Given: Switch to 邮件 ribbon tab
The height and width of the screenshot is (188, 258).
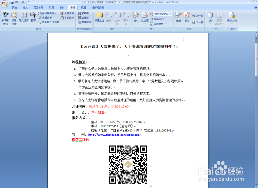Looking at the screenshot, I should [62, 7].
